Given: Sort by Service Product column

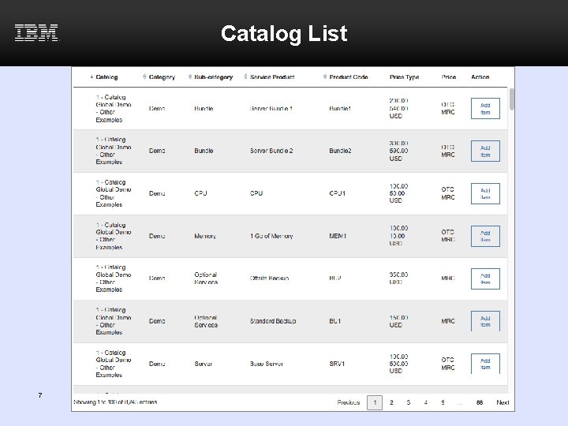Looking at the screenshot, I should (271, 77).
